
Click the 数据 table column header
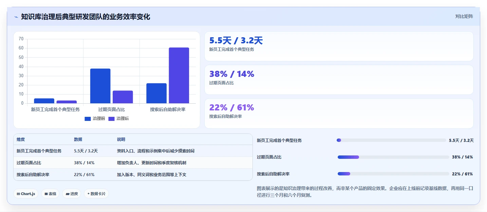tap(78, 140)
